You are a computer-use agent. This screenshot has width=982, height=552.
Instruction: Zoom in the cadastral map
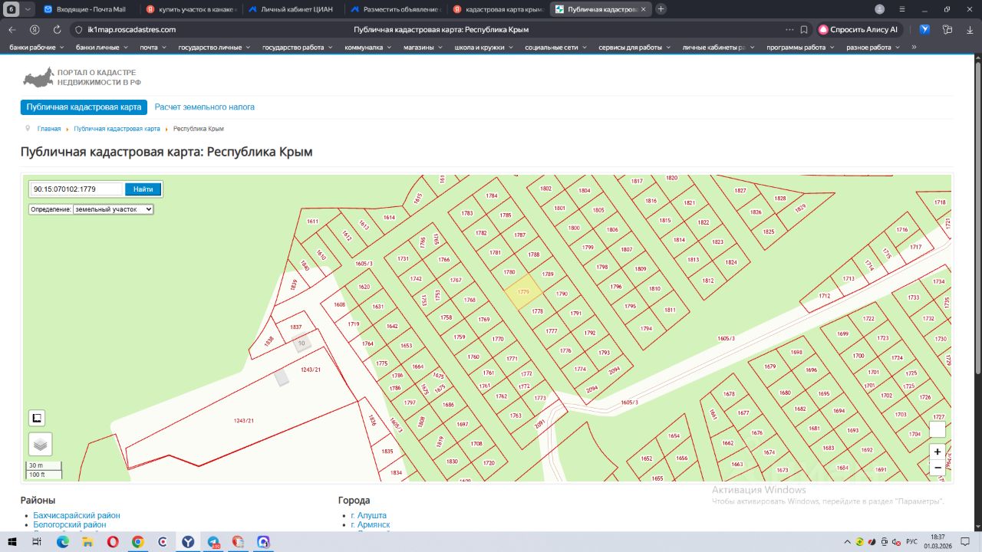937,452
